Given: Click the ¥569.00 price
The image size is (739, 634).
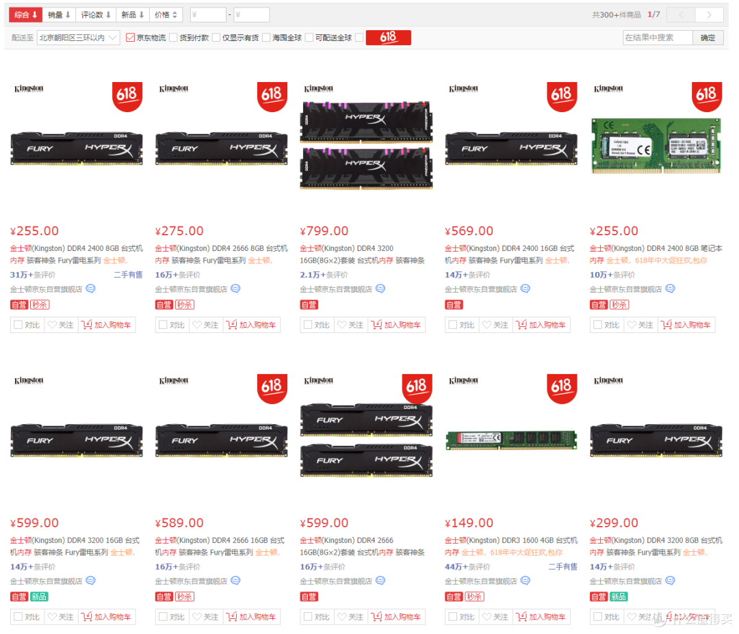Looking at the screenshot, I should pos(469,230).
